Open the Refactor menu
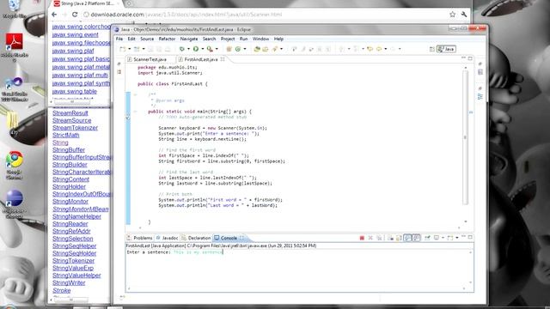 pos(167,39)
